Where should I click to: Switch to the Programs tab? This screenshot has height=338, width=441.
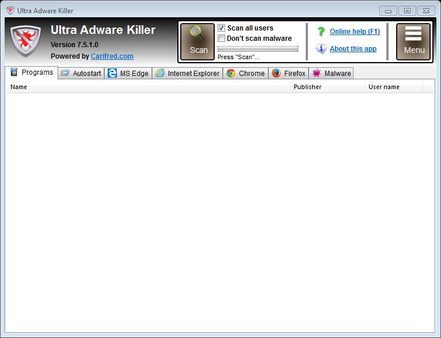(x=32, y=72)
